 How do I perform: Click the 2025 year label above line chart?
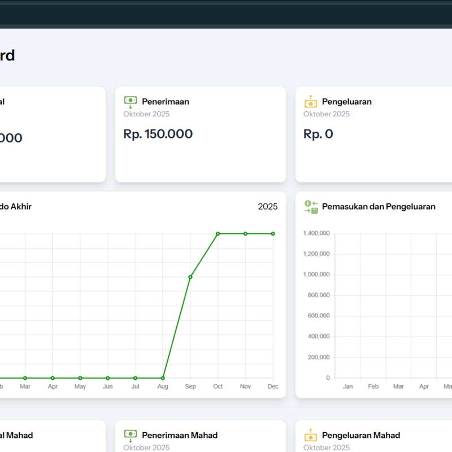tap(267, 207)
